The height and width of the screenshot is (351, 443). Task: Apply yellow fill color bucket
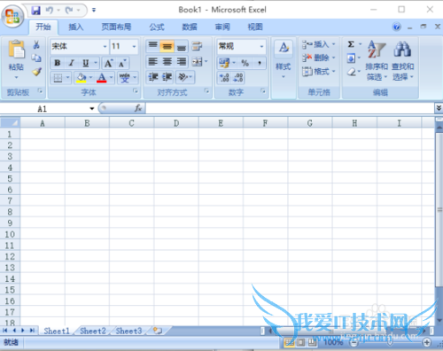81,78
